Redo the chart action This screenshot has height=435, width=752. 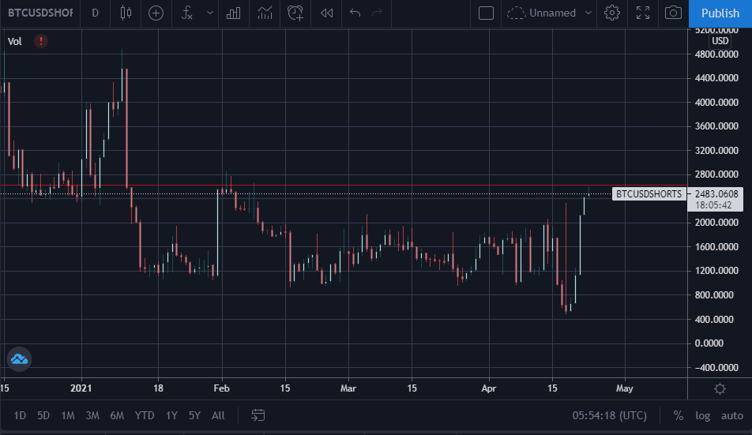click(x=378, y=13)
